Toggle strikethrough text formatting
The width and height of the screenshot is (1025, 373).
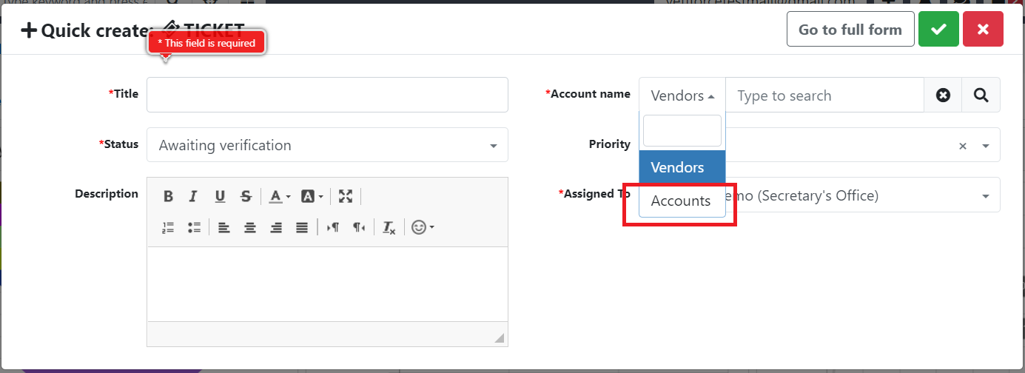[x=246, y=196]
